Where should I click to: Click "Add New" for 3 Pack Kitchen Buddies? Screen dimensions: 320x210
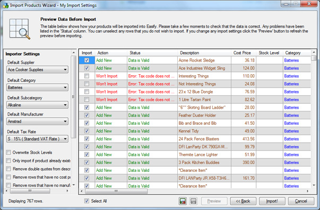tap(104, 162)
